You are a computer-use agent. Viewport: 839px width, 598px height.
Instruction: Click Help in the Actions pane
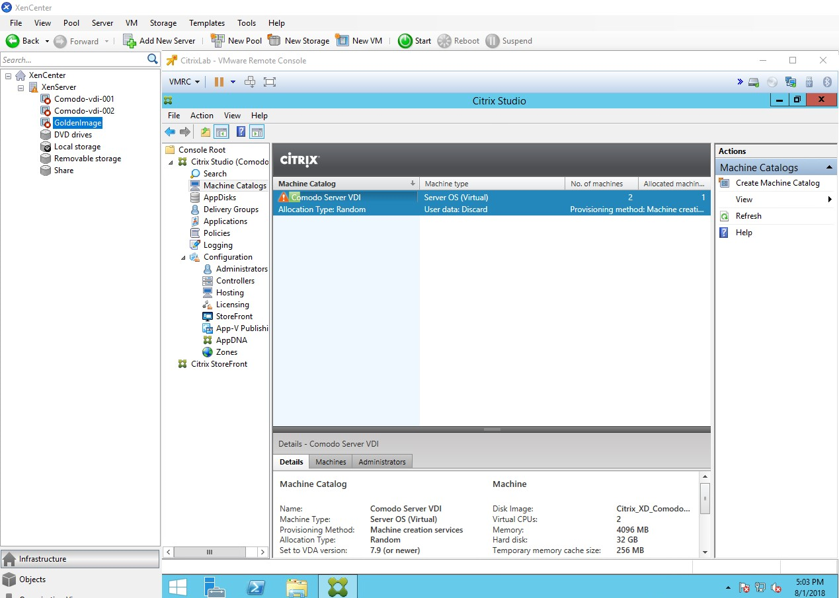coord(744,233)
